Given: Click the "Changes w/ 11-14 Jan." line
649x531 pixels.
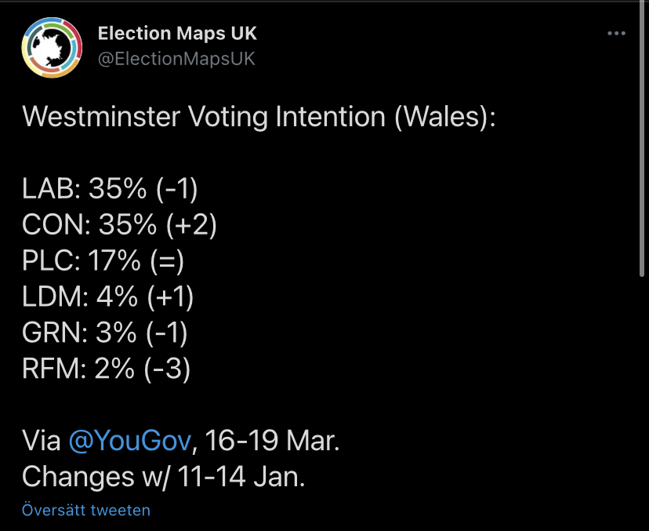Looking at the screenshot, I should (164, 477).
